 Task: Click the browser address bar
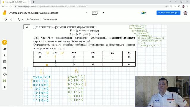click(90, 7)
